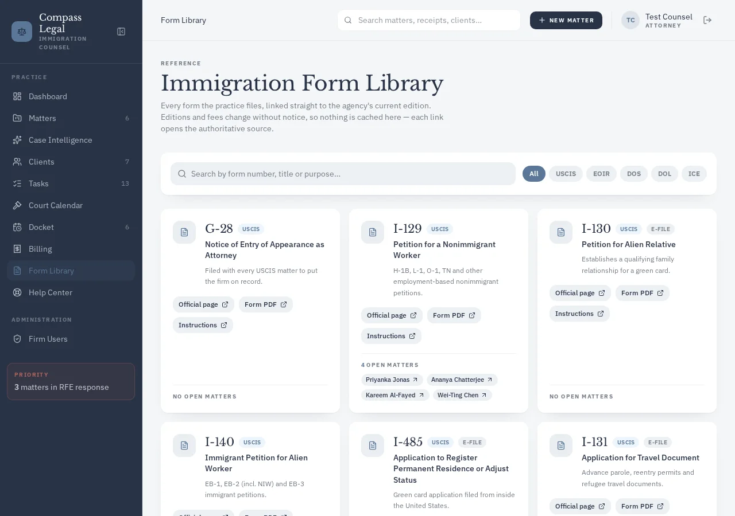Click the Case Intelligence sparkle icon
735x516 pixels.
(17, 140)
